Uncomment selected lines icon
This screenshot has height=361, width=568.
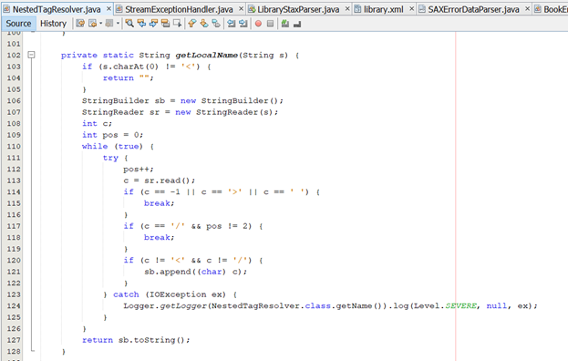[x=297, y=24]
